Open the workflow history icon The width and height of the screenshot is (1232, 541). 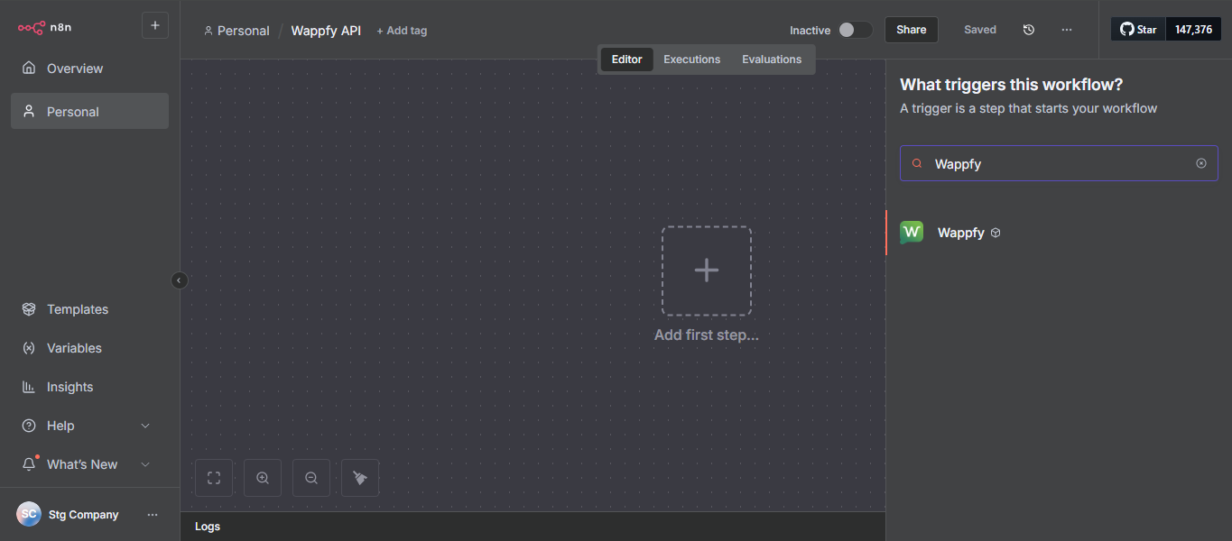1029,30
